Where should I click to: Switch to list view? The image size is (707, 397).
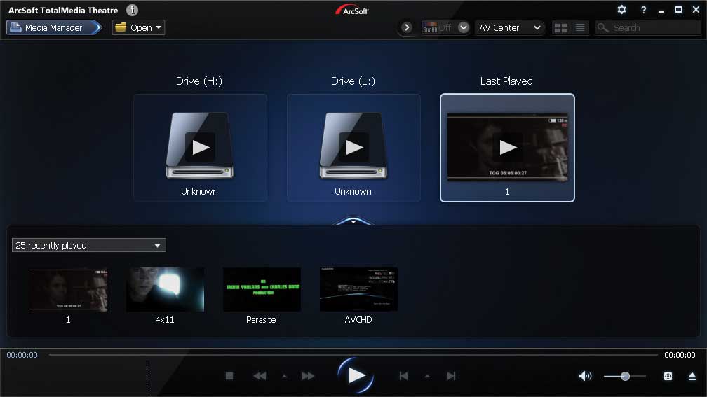tap(580, 28)
